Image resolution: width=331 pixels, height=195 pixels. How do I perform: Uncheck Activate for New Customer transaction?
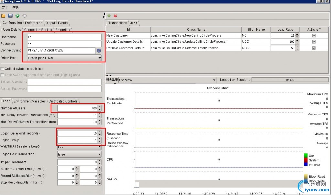[x=314, y=36]
